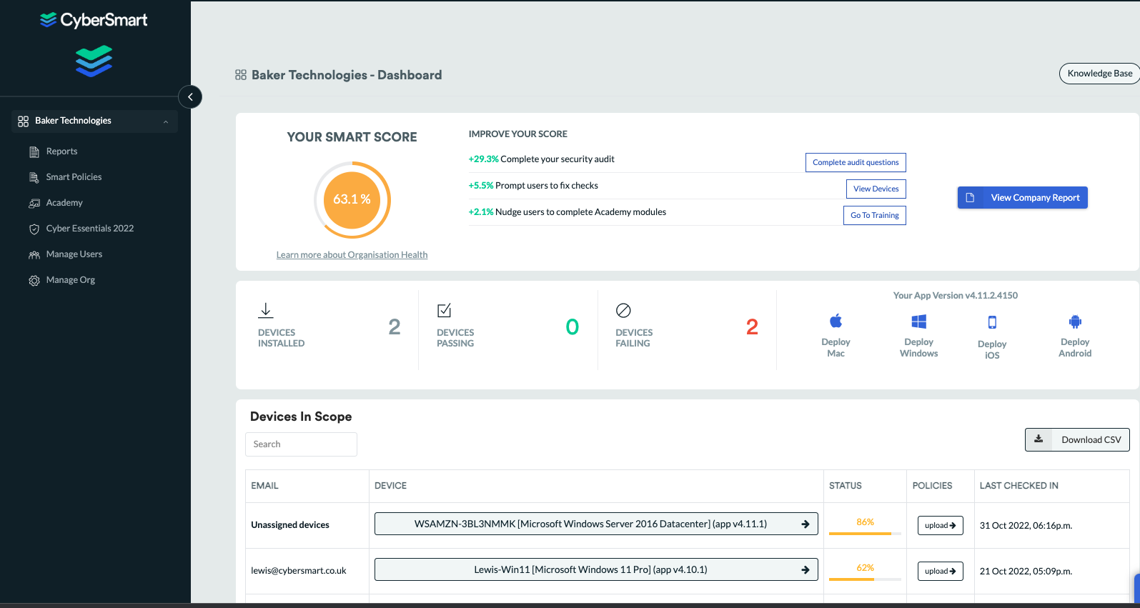Click the Your App Version v4.11.2.4150 text
This screenshot has height=608, width=1140.
pos(956,296)
